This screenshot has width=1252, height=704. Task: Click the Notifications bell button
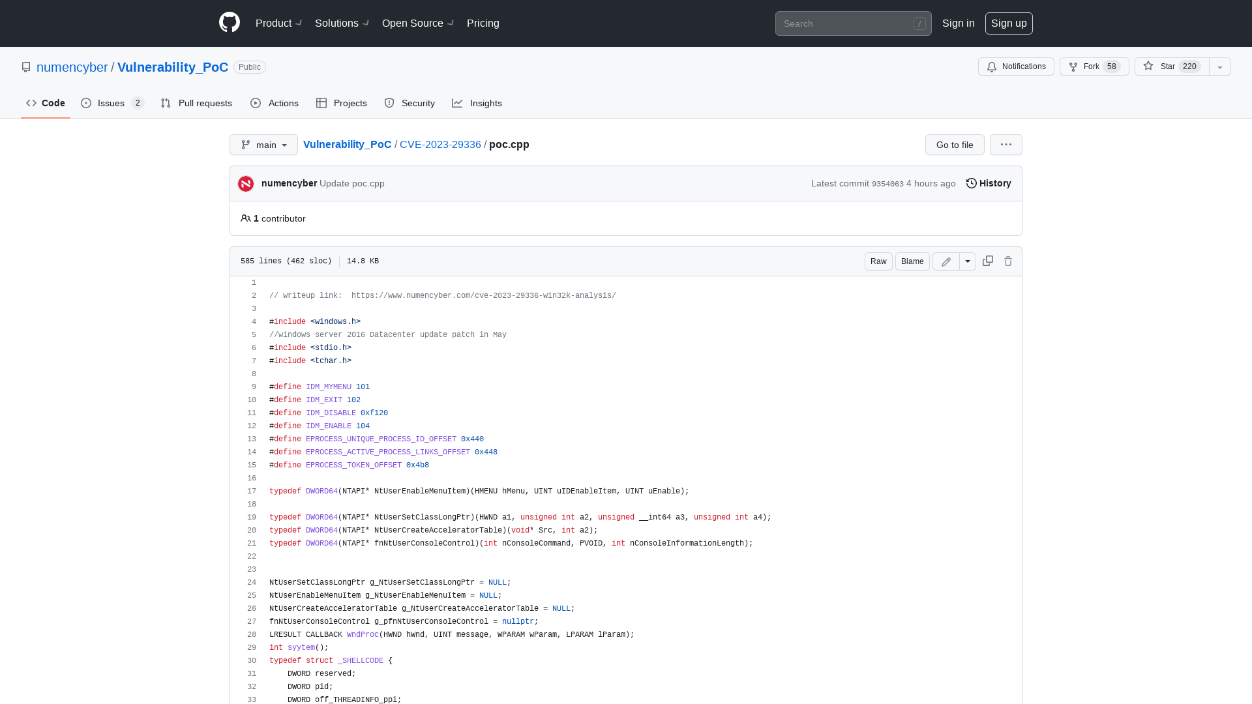click(x=1015, y=66)
